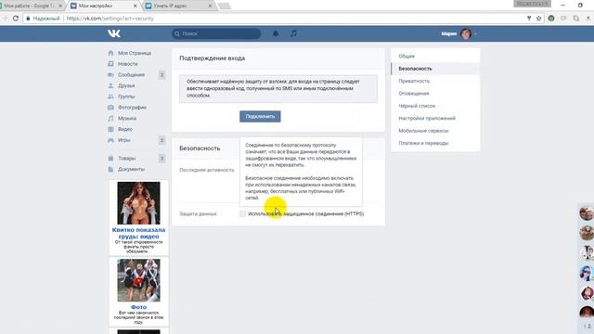Close the Узнать IP адрес browser tab

(210, 6)
